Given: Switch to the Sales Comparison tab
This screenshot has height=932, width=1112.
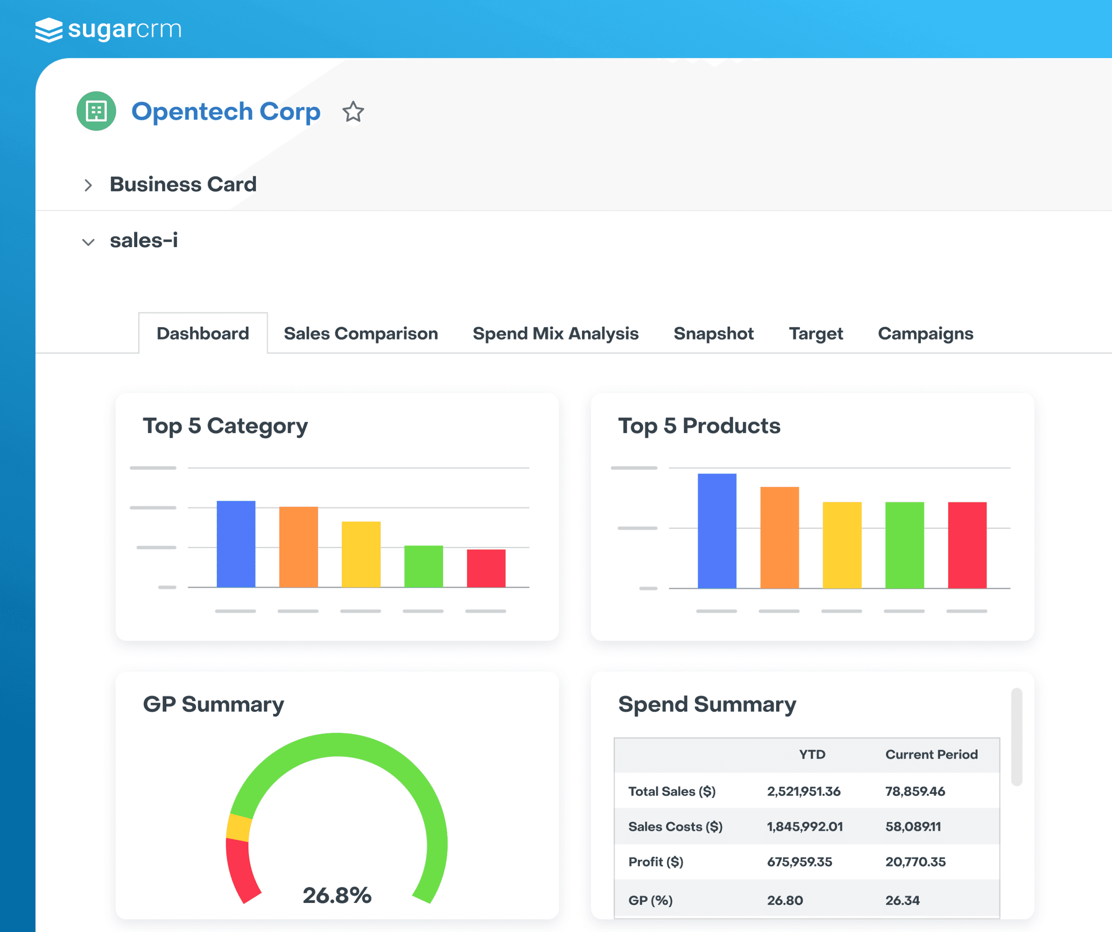Looking at the screenshot, I should [x=361, y=334].
